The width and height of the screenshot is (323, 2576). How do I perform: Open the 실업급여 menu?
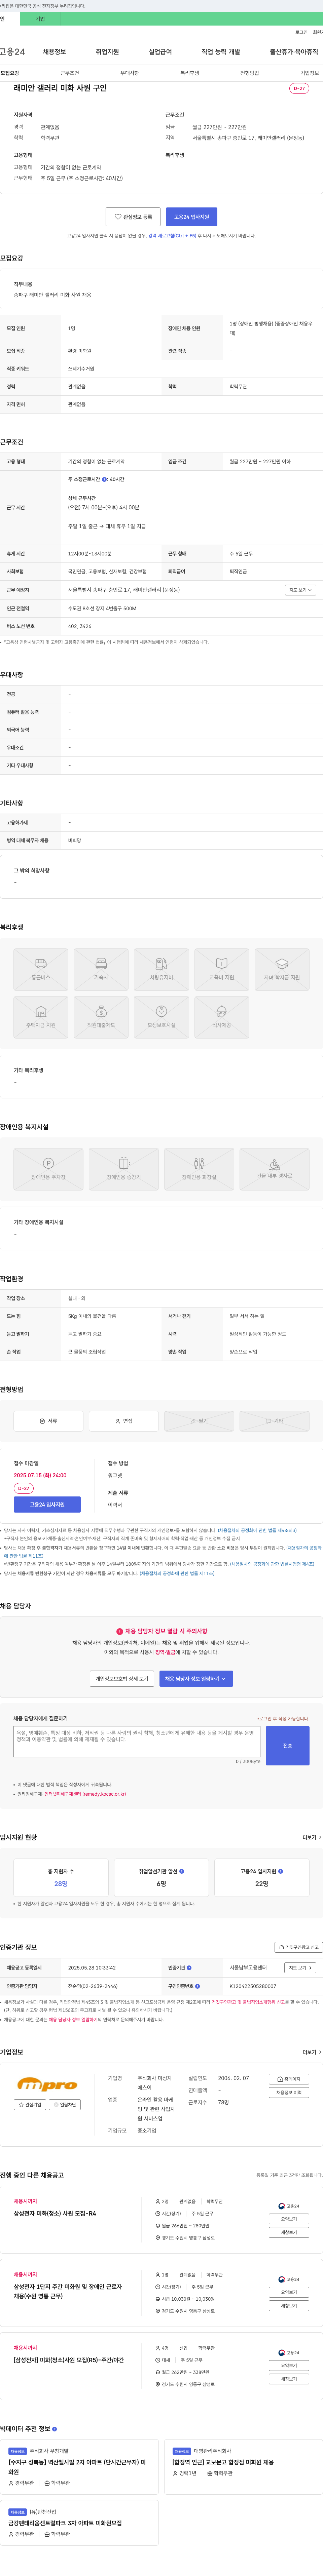click(x=160, y=52)
